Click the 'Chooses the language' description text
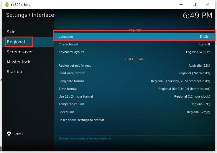 [x=85, y=139]
